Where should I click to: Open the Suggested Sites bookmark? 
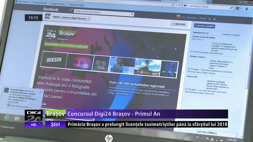tap(56, 4)
